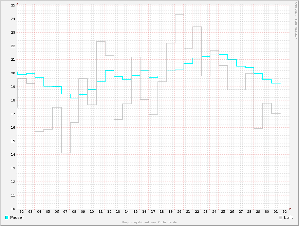299x226 pixels.
Task: Click the red arrow ending the x-axis
Action: pyautogui.click(x=290, y=209)
